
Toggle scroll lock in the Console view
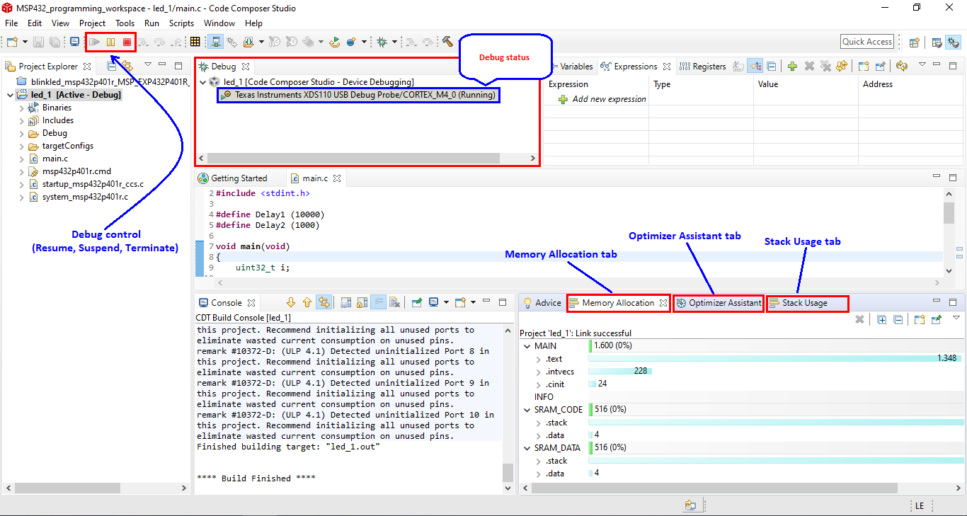pyautogui.click(x=361, y=302)
